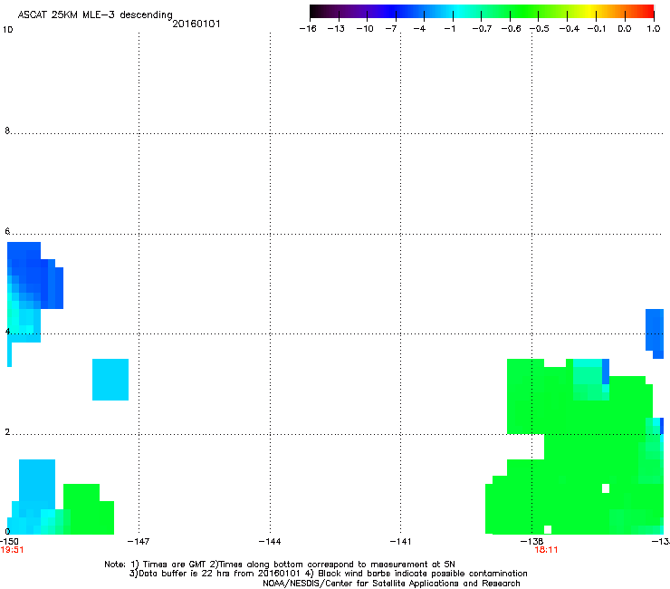Click the colorbar label '-4'

[419, 29]
